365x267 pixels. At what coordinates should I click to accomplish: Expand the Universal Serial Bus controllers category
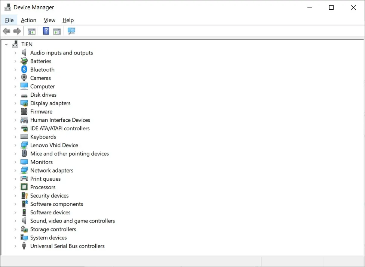pos(15,246)
